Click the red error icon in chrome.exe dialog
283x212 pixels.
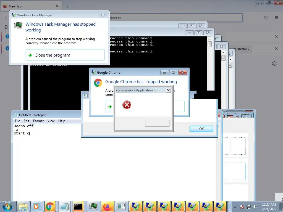pos(127,105)
